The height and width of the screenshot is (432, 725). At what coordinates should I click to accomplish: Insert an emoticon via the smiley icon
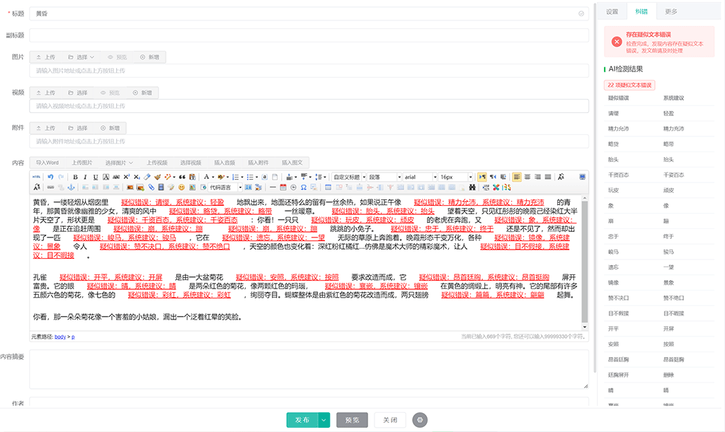pos(181,187)
